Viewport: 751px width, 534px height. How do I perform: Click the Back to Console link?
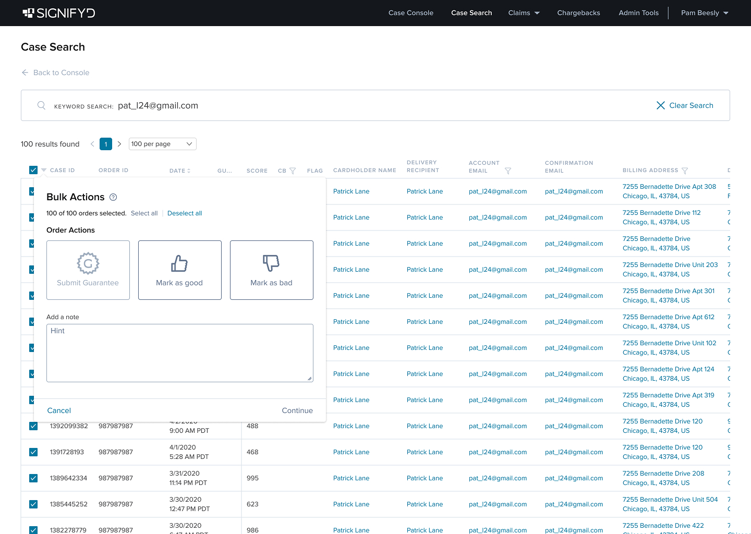pyautogui.click(x=61, y=72)
